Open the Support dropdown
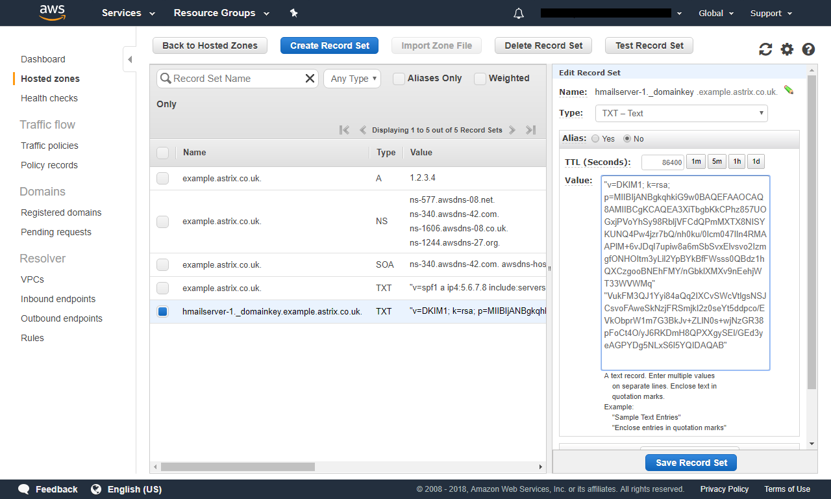831x499 pixels. click(x=771, y=13)
